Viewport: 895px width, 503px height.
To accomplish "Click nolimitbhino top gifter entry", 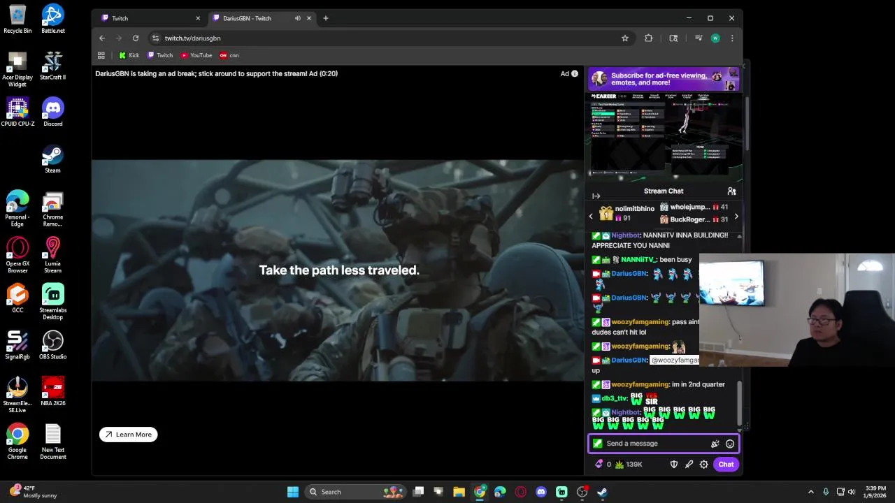I will [627, 213].
